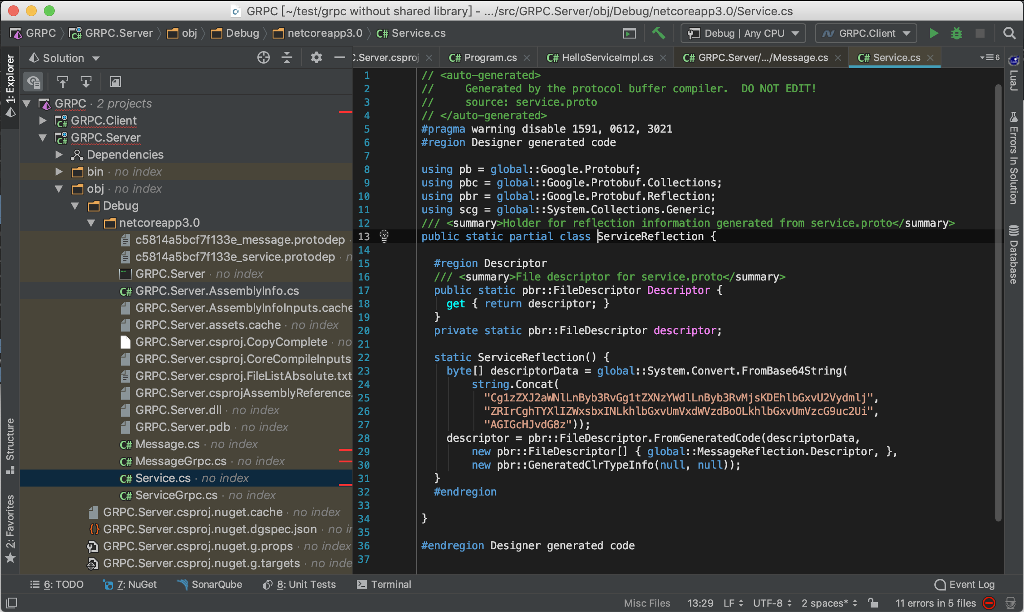Click obj breadcrumb in navigation bar
This screenshot has width=1024, height=612.
coord(182,34)
